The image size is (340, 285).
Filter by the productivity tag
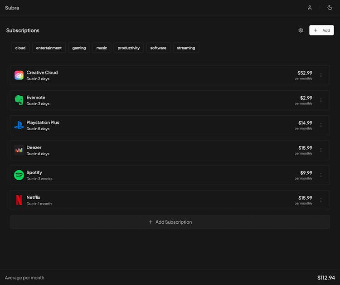(129, 48)
